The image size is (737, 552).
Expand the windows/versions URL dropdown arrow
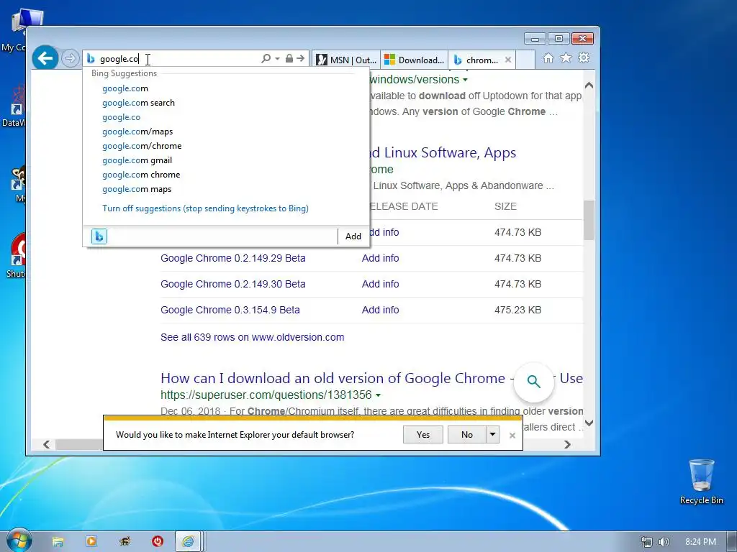pos(466,80)
